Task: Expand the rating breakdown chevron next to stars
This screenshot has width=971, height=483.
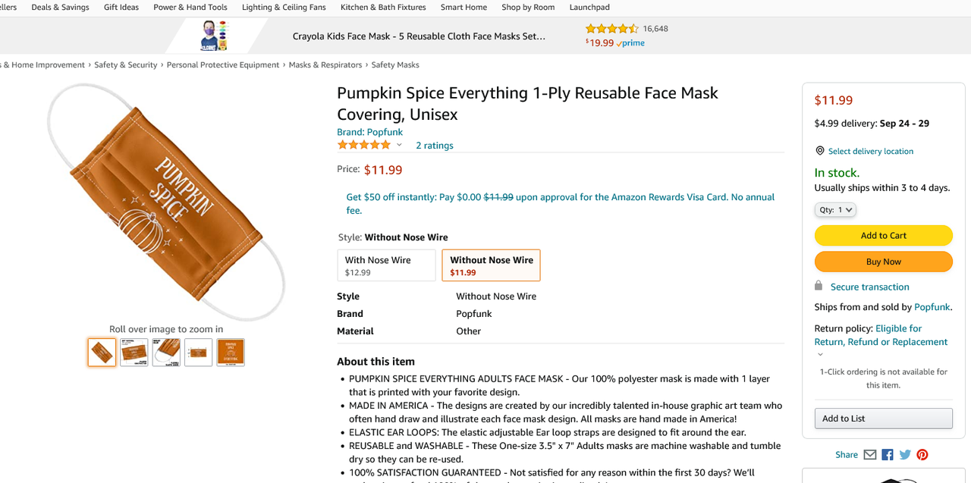Action: click(399, 145)
